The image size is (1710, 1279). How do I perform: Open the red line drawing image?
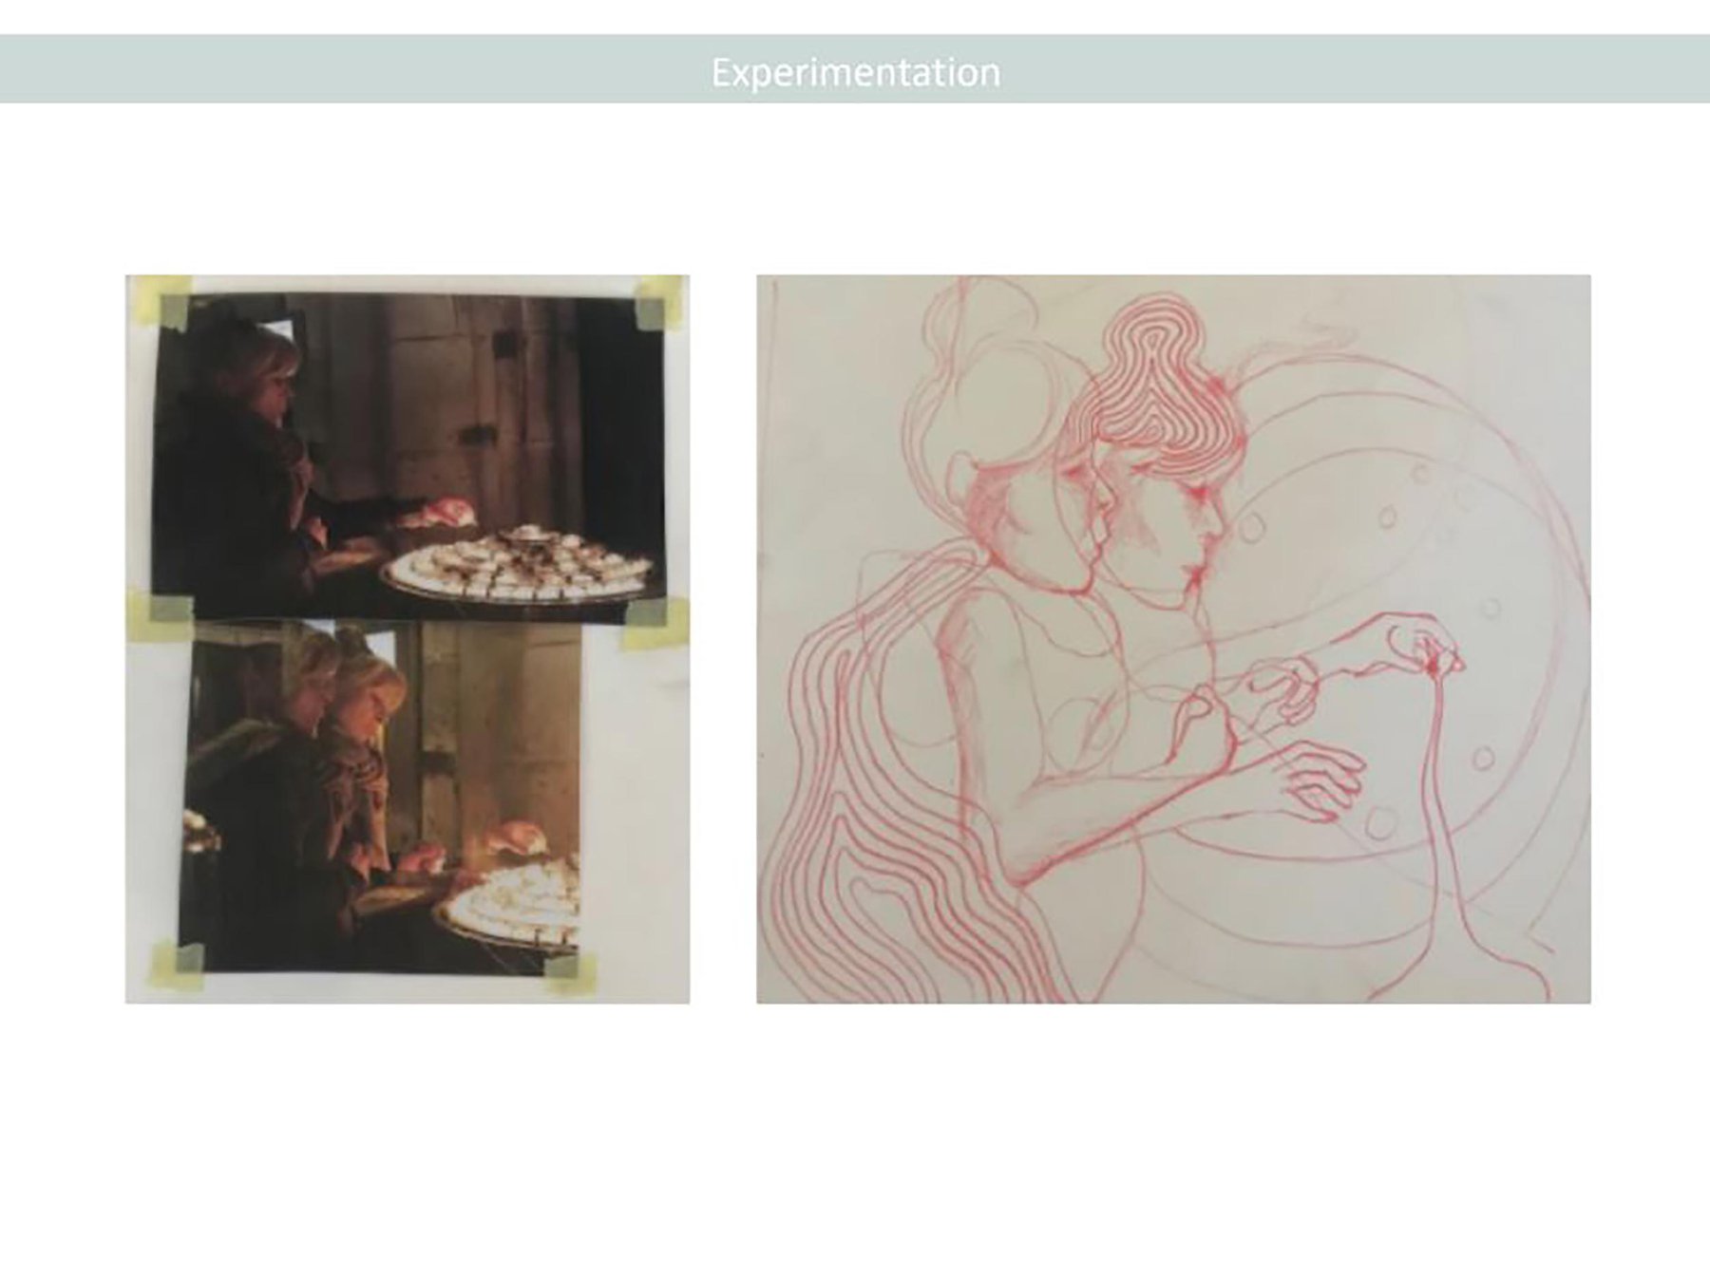click(x=1173, y=639)
